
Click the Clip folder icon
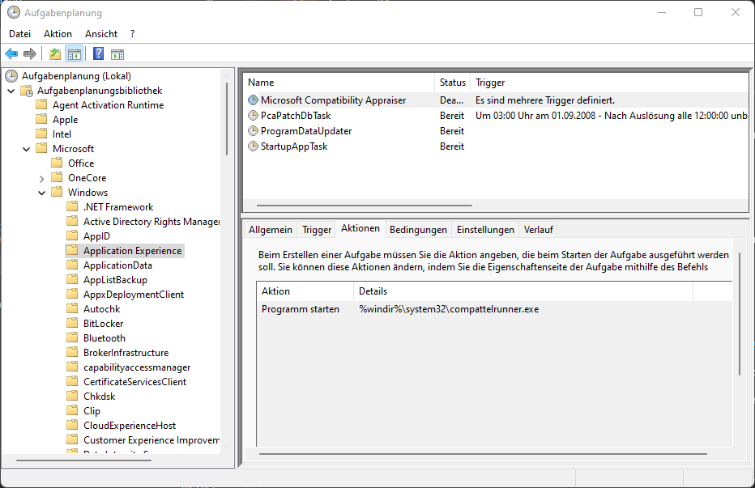pyautogui.click(x=72, y=410)
